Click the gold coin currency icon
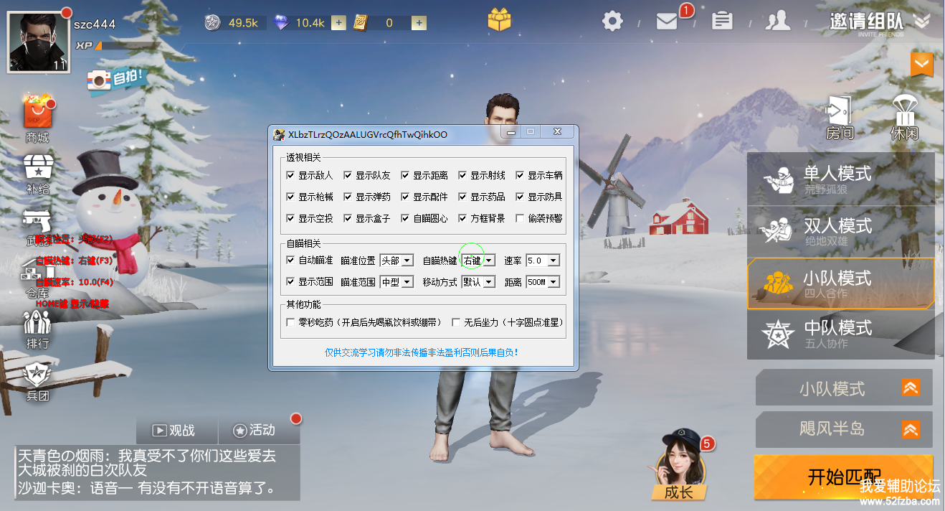 [x=213, y=22]
